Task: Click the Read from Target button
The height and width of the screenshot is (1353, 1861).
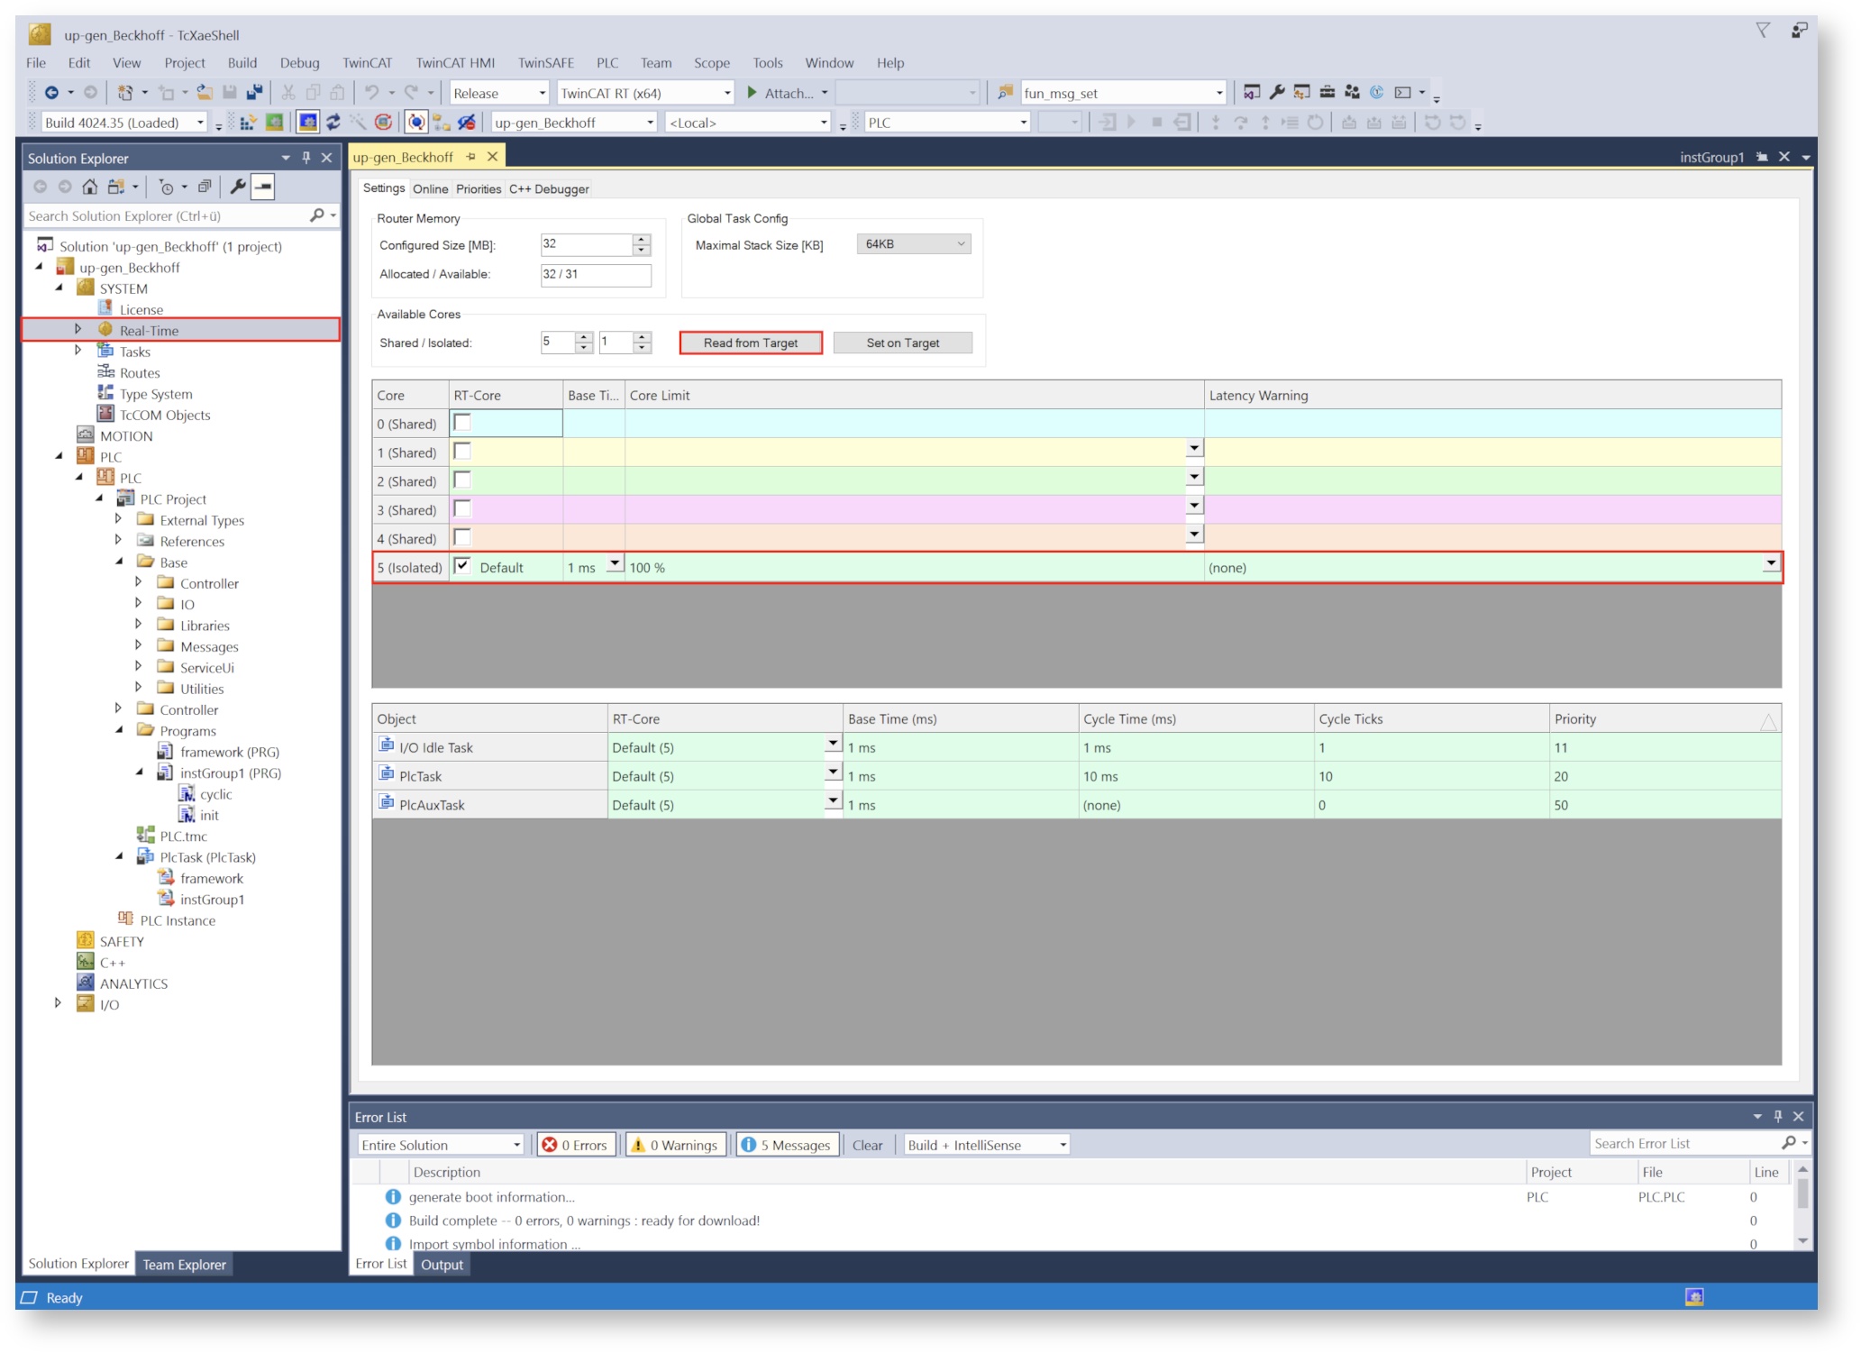Action: (x=750, y=343)
